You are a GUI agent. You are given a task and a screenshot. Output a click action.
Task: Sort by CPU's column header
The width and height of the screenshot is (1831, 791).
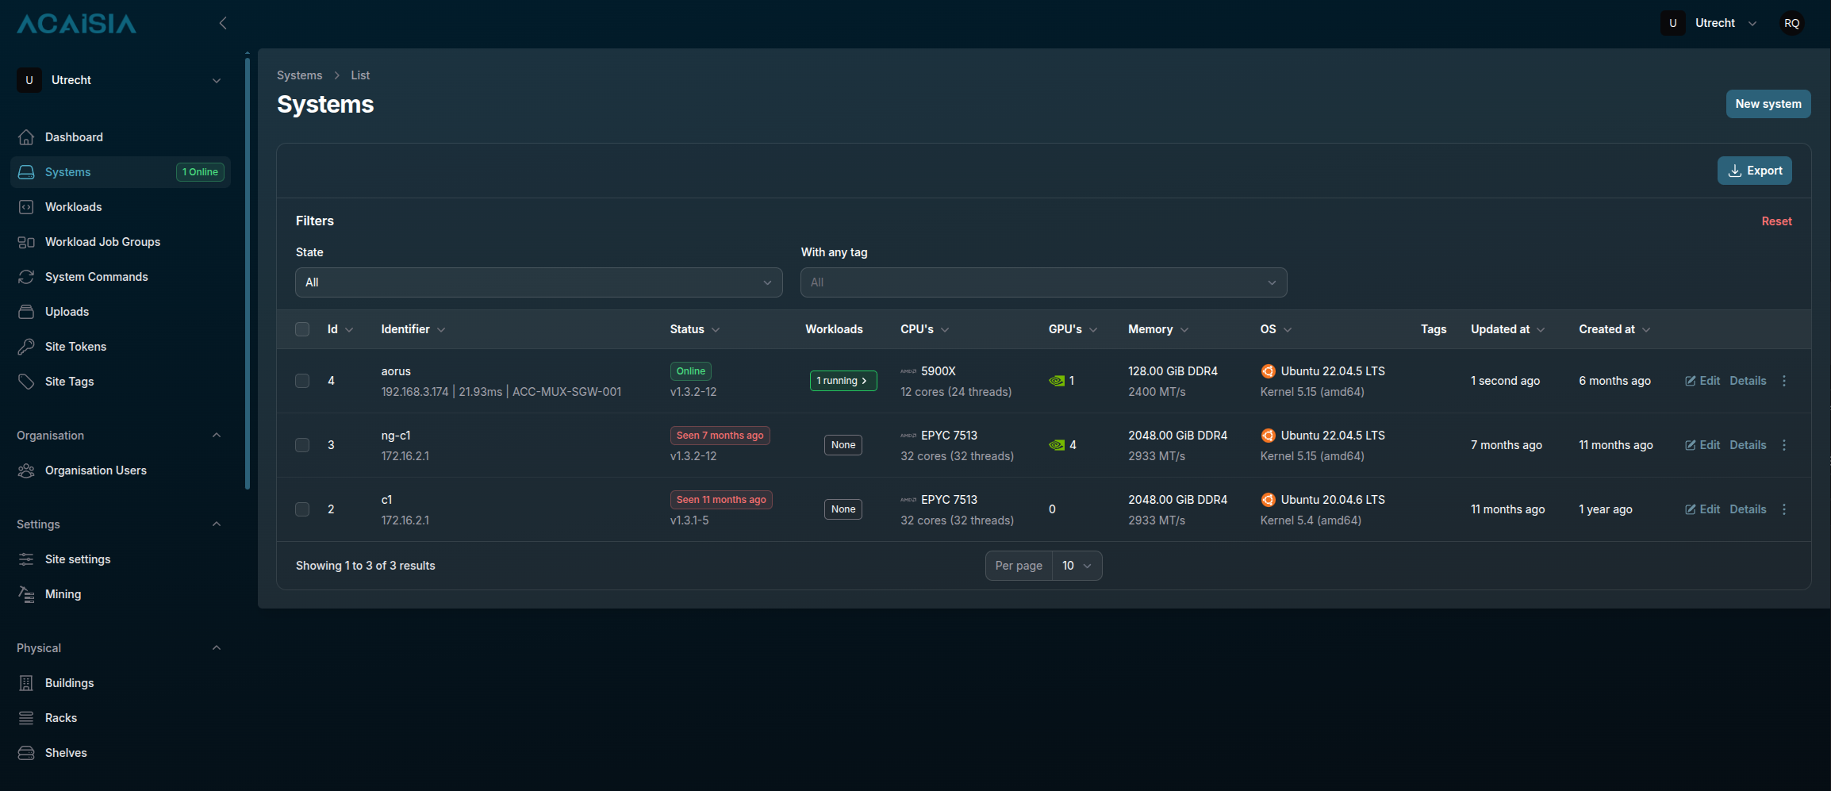click(x=925, y=329)
